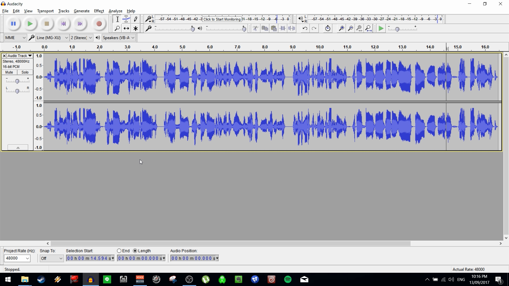Start playback with the Play button
The width and height of the screenshot is (509, 286).
pyautogui.click(x=30, y=24)
